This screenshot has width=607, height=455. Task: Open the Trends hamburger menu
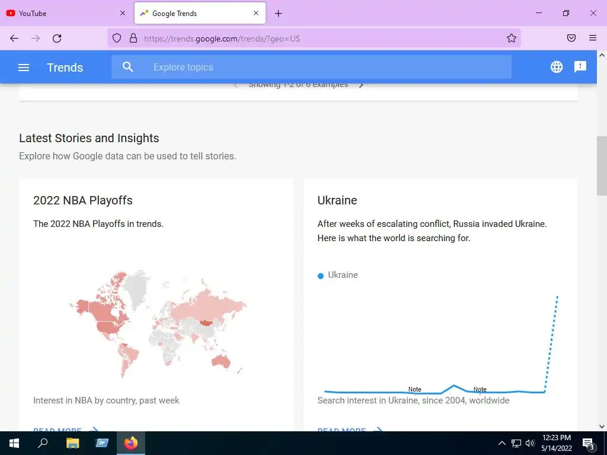(x=24, y=68)
